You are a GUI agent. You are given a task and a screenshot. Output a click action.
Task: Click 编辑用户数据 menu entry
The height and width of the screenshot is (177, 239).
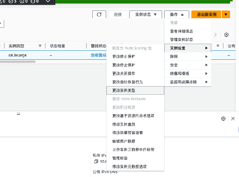click(135, 141)
